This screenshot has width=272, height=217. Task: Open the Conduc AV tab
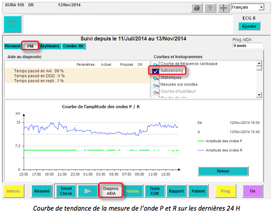(x=74, y=46)
